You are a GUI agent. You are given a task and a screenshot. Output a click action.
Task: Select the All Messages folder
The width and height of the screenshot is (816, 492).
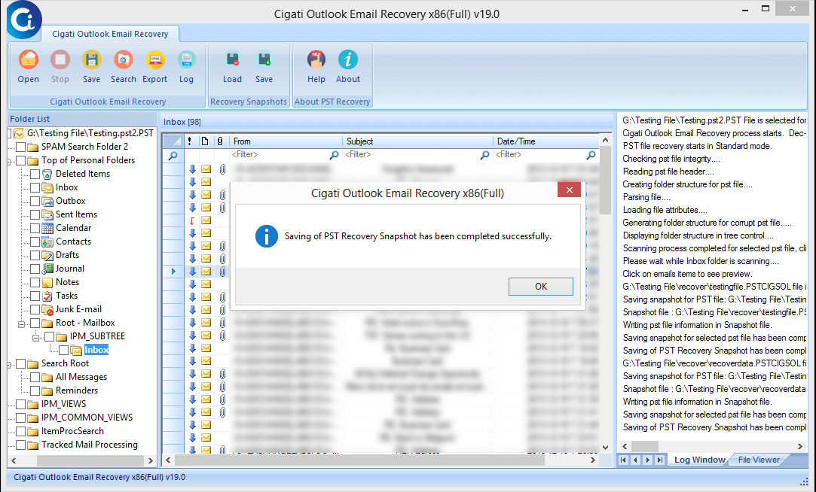click(81, 377)
